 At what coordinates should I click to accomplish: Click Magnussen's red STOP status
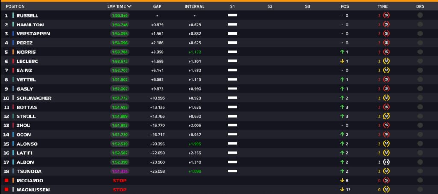pos(120,190)
